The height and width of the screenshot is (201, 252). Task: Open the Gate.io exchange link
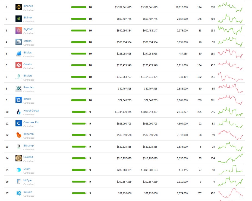click(27, 64)
